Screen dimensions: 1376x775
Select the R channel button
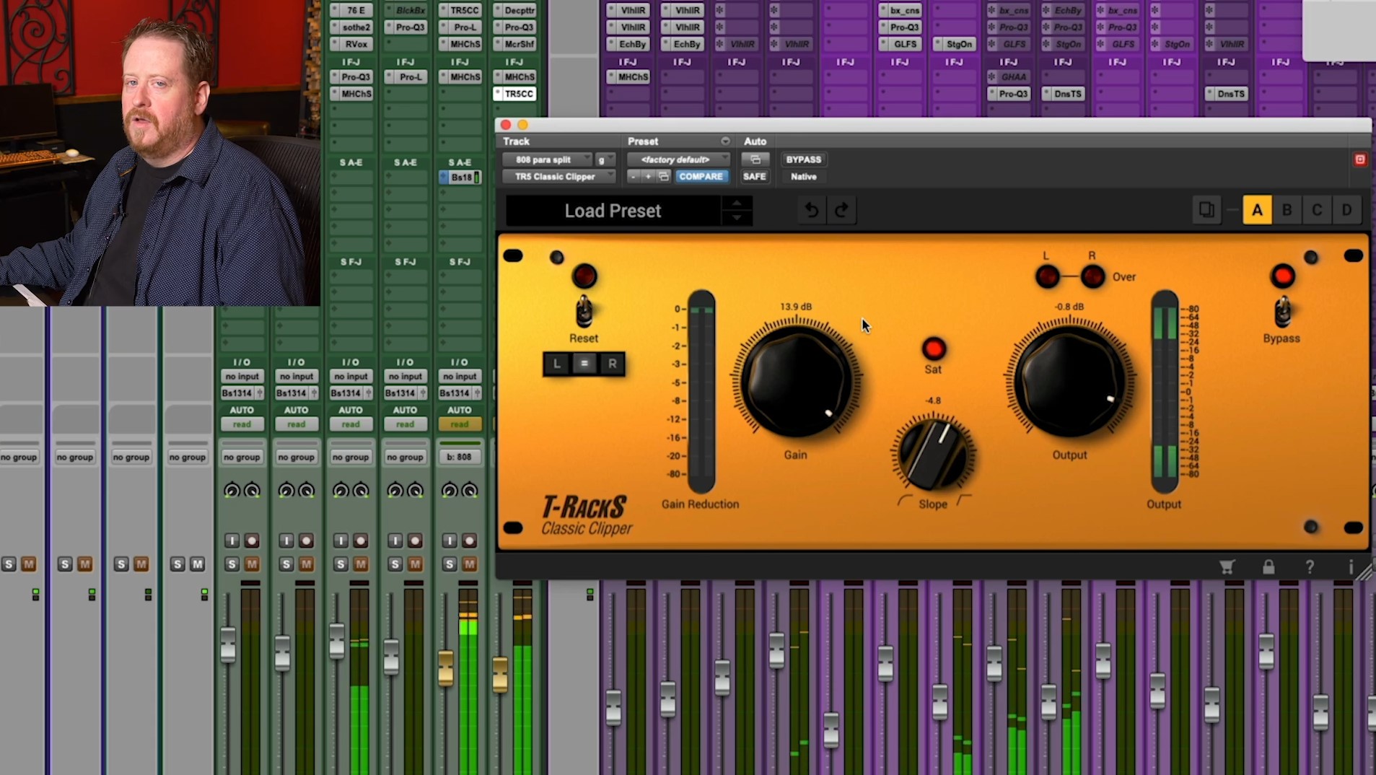coord(612,364)
